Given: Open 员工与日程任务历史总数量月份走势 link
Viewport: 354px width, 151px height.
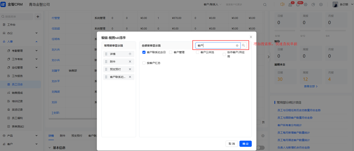Looking at the screenshot, I should (299, 110).
